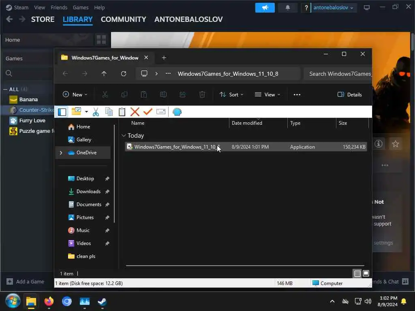Focus the Search Windows7Games search field

coord(338,74)
